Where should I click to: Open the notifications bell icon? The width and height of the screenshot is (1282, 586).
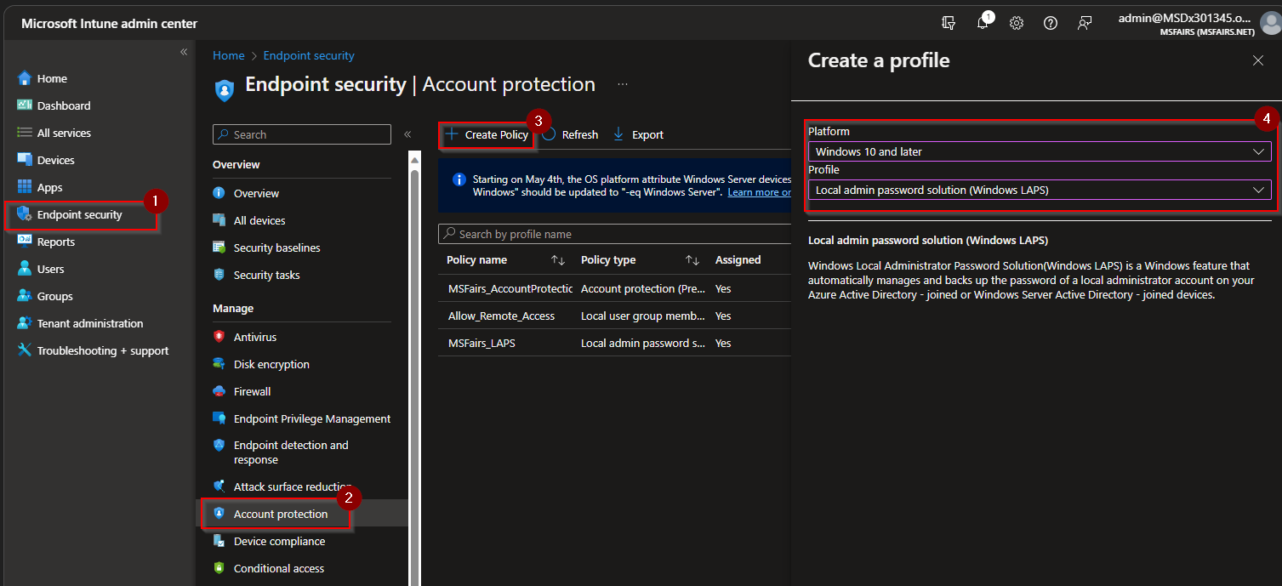click(982, 23)
